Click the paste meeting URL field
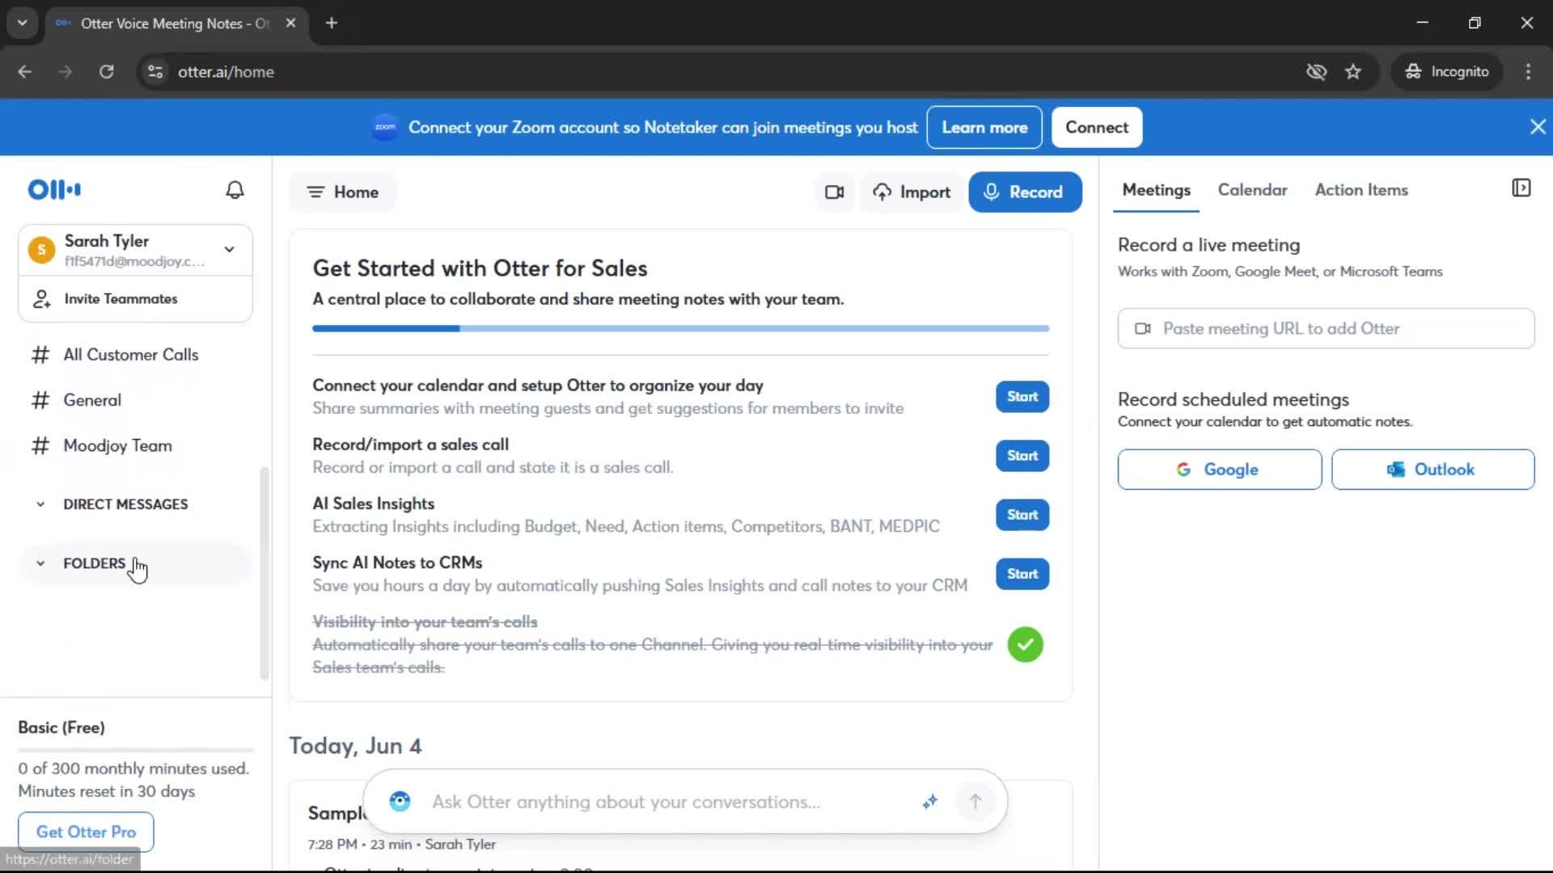This screenshot has width=1553, height=873. click(1326, 328)
